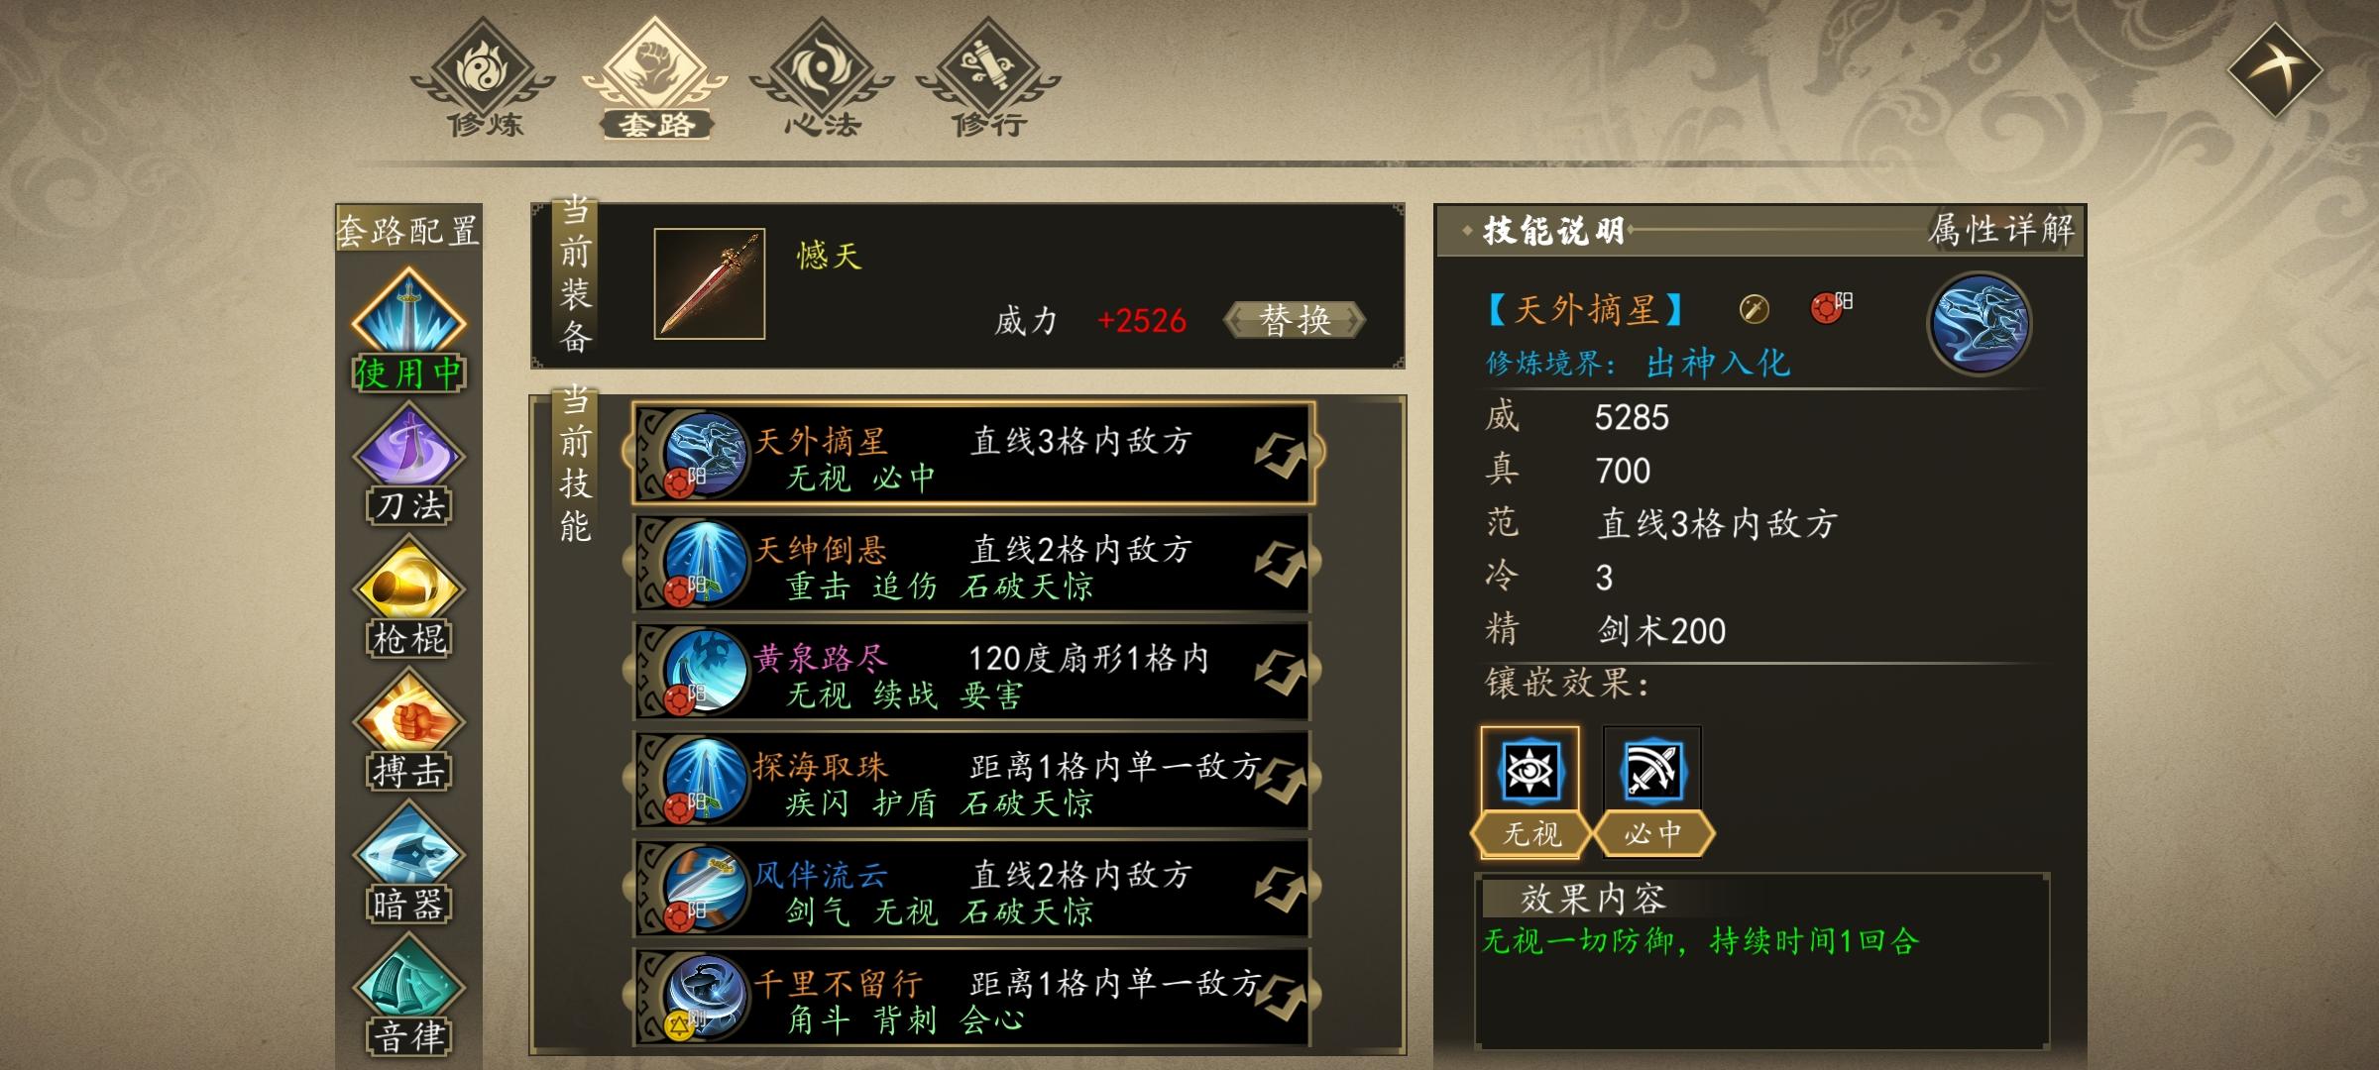Open the 暗器 hidden weapon category
2379x1070 pixels.
(x=408, y=864)
